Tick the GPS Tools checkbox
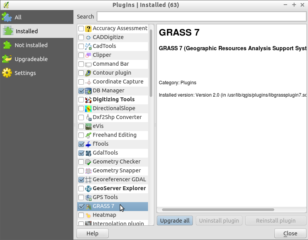308x240 pixels. point(81,197)
